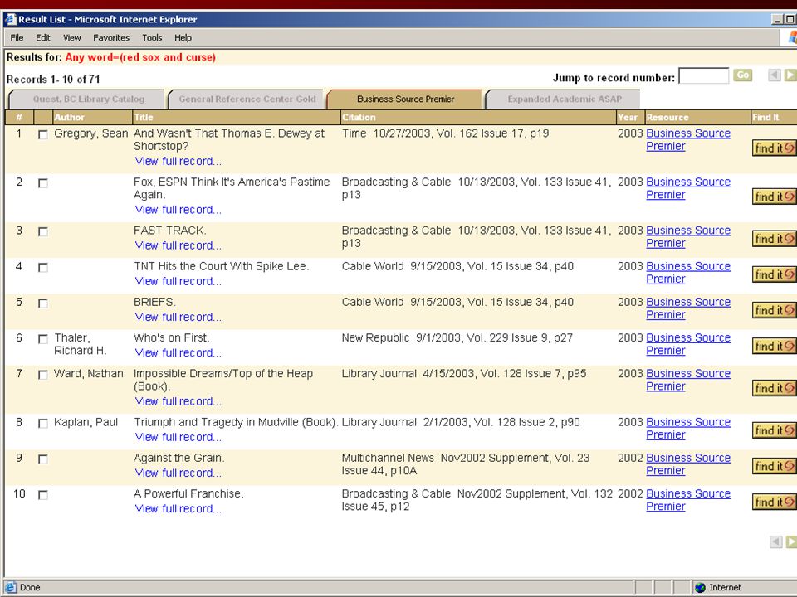
Task: Click the Citation column header
Action: pos(478,117)
